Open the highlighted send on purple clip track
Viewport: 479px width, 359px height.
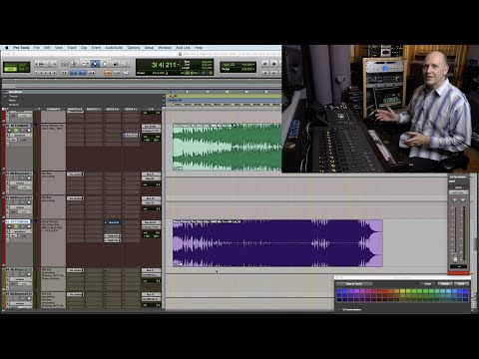click(113, 222)
